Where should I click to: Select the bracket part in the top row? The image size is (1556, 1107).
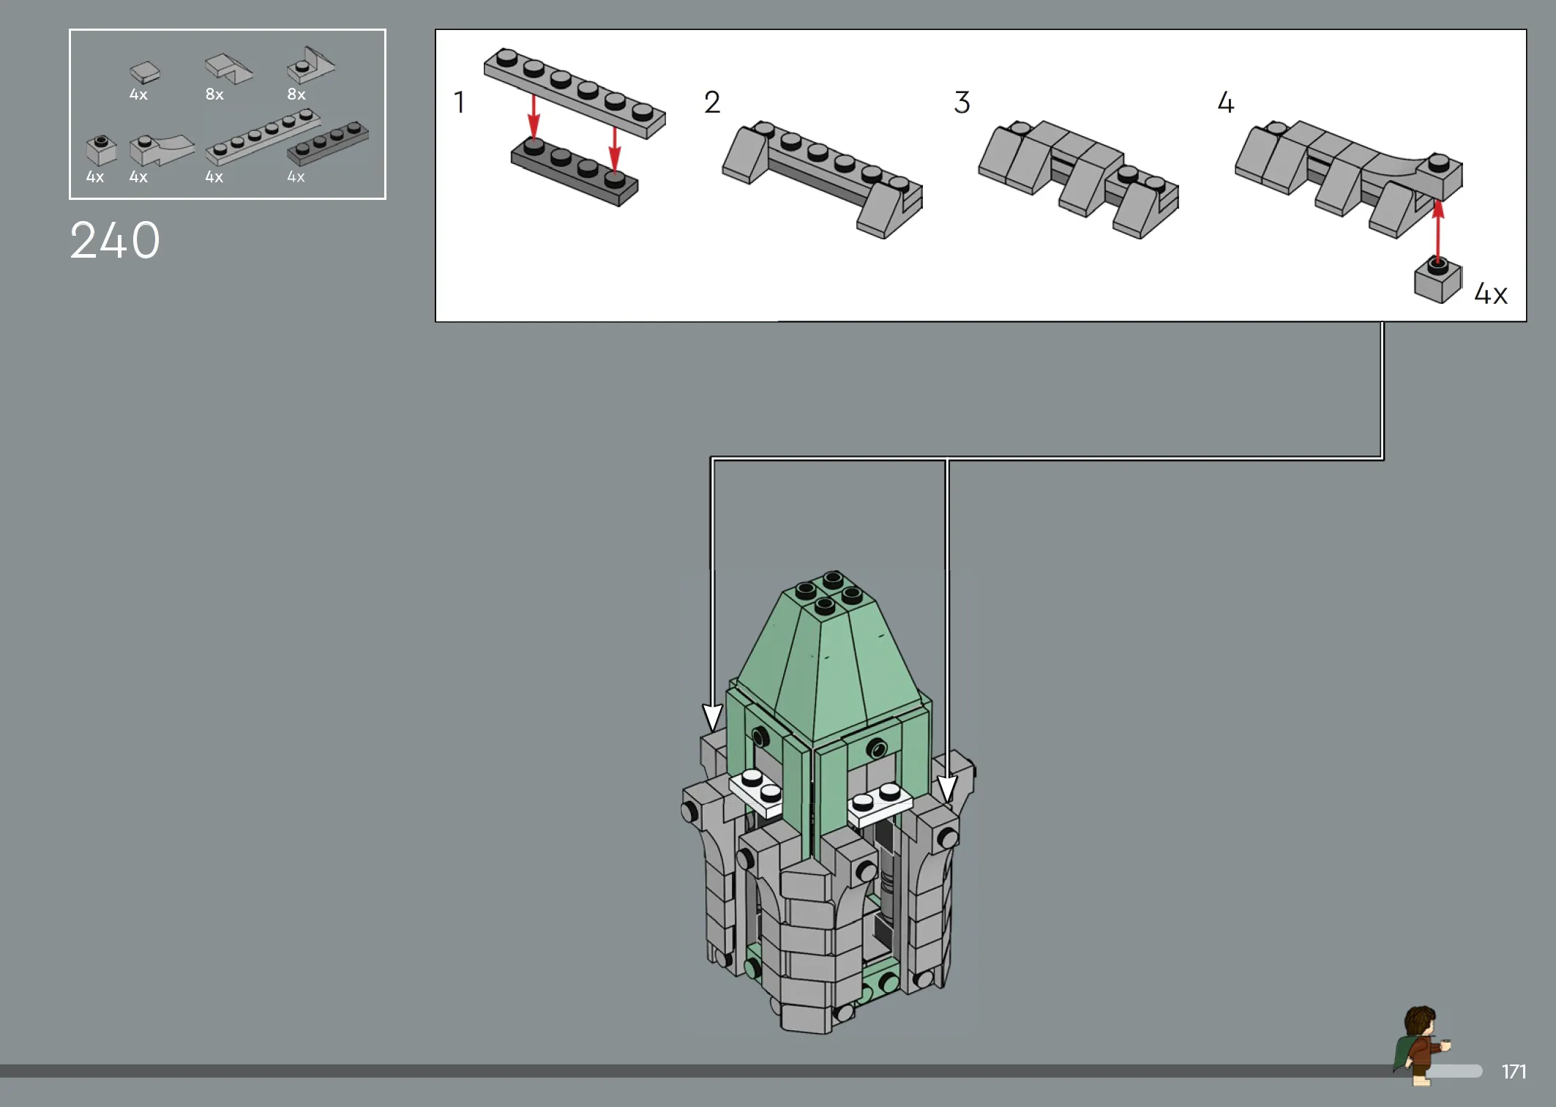[310, 64]
